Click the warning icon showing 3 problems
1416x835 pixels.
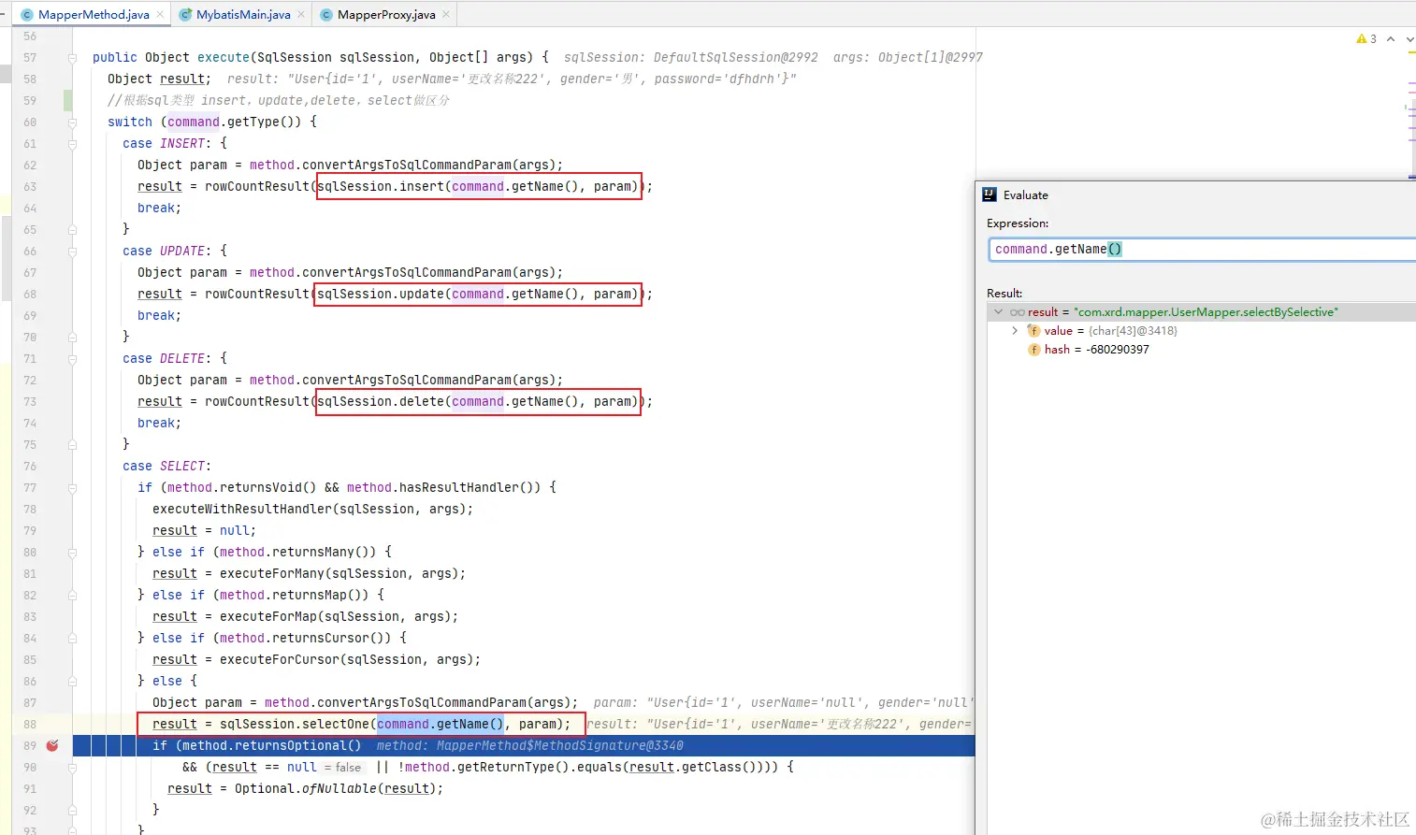click(1361, 38)
